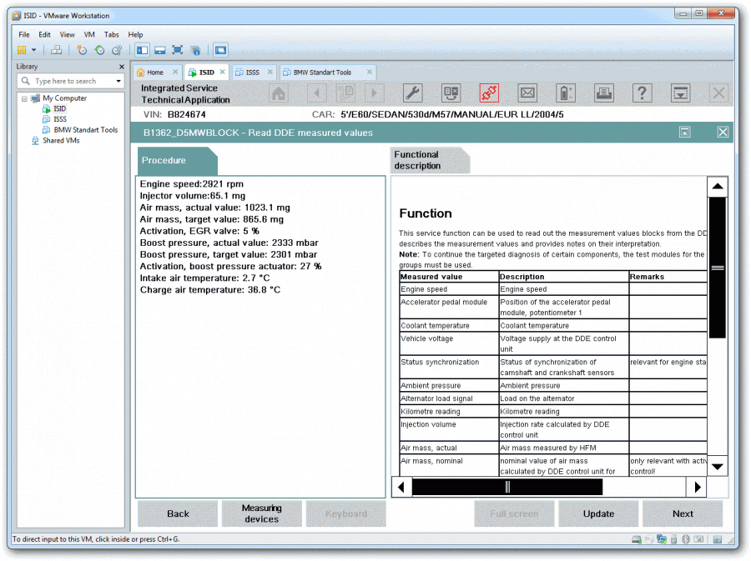
Task: Click the vertical scrollbar down arrow
Action: (718, 466)
